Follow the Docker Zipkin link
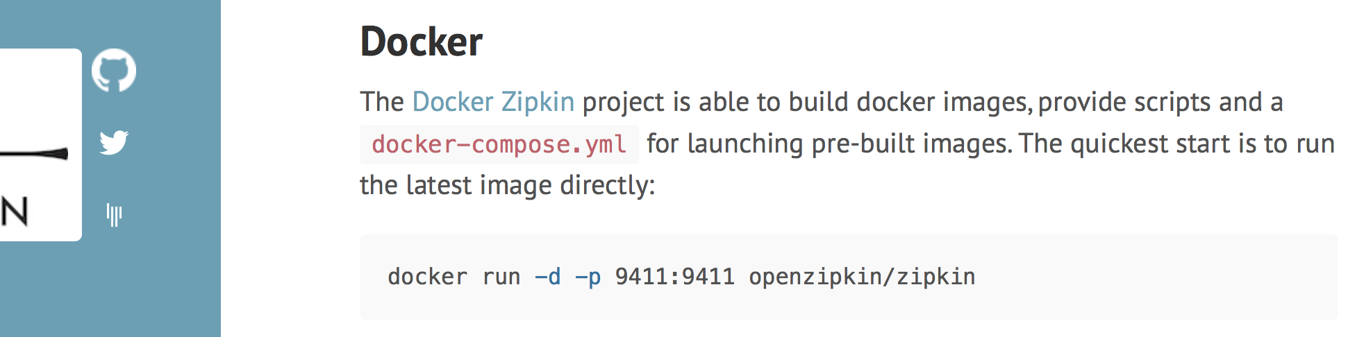Viewport: 1364px width, 337px height. tap(493, 102)
